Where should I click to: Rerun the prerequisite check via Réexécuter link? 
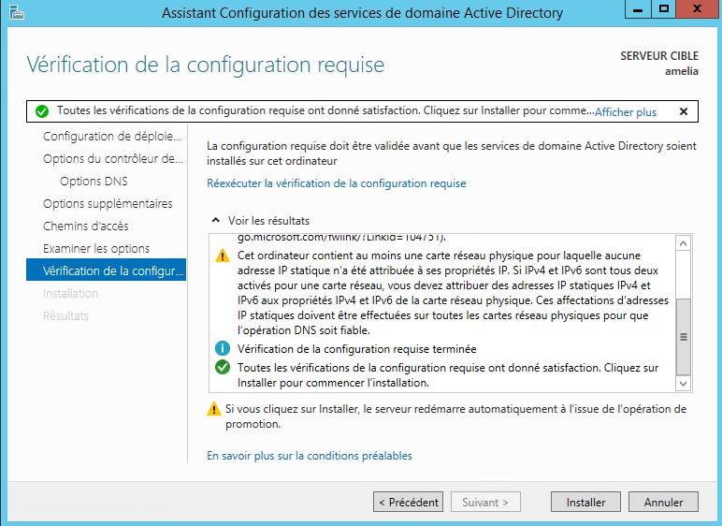click(x=336, y=183)
